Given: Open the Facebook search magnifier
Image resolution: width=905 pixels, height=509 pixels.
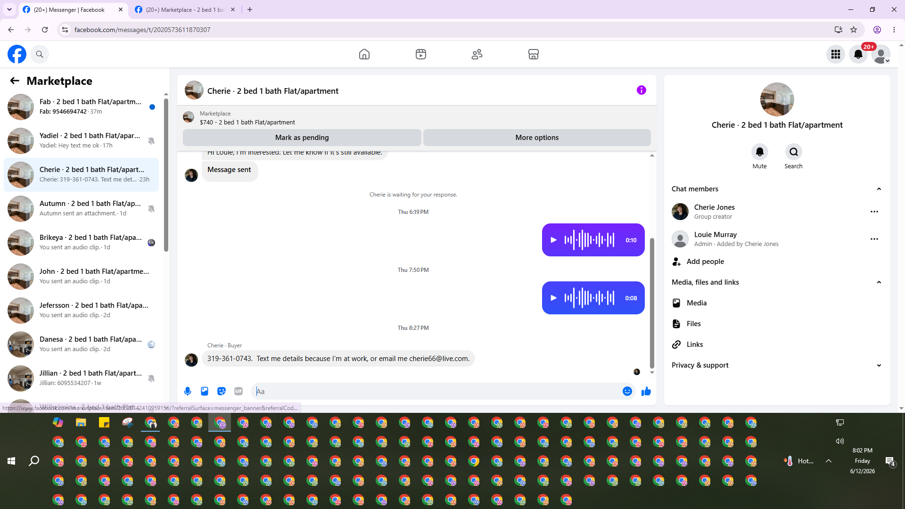Looking at the screenshot, I should [x=40, y=54].
